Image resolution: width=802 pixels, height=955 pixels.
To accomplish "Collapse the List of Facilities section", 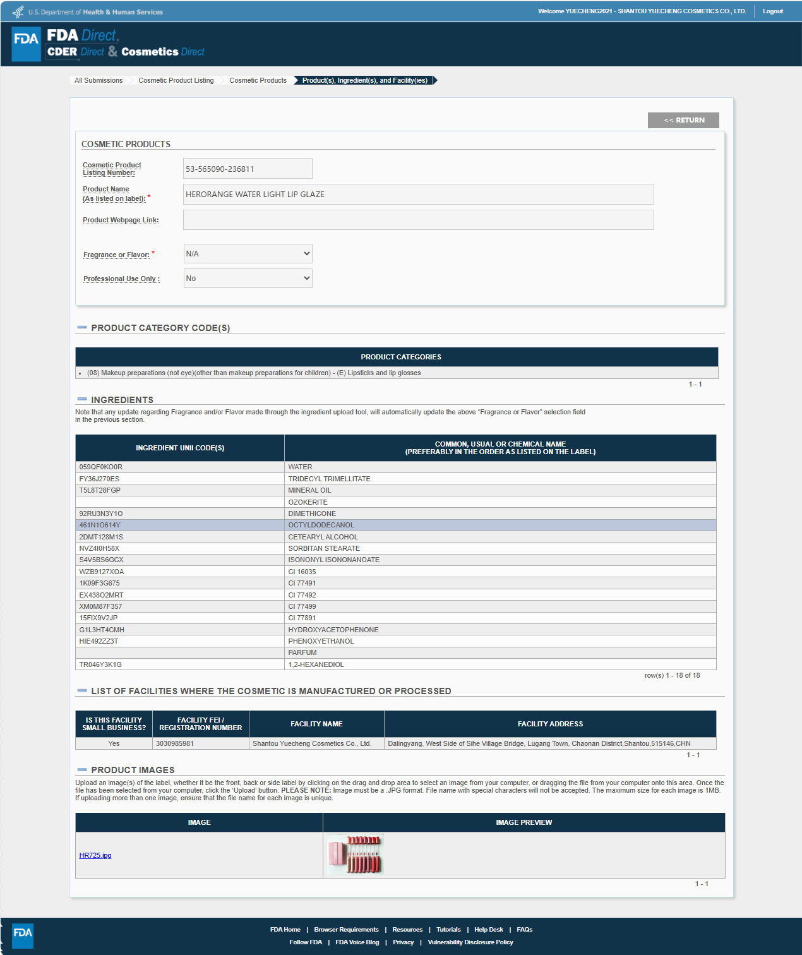I will pos(82,690).
